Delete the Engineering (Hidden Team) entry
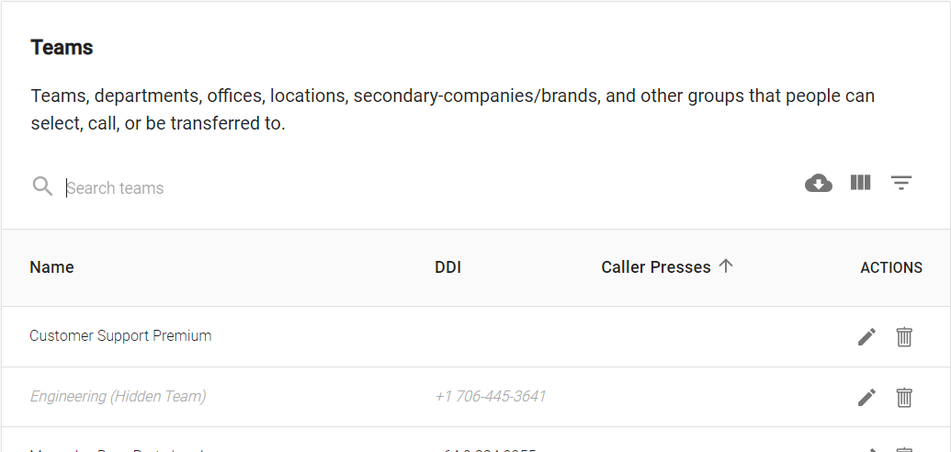This screenshot has width=951, height=452. (904, 398)
